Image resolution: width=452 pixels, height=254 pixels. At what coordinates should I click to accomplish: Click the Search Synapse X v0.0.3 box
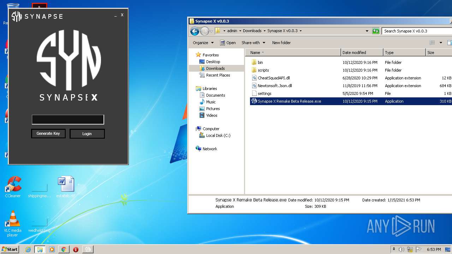(x=417, y=31)
